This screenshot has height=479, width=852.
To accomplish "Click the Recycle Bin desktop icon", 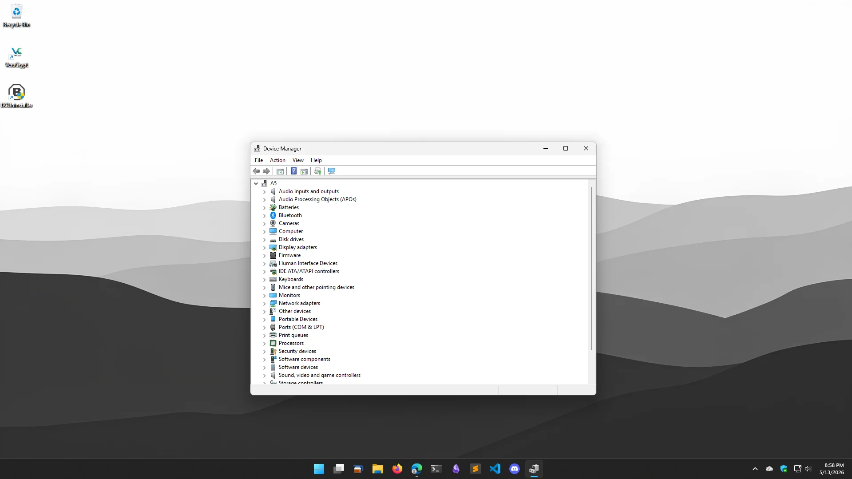I will pos(16,16).
